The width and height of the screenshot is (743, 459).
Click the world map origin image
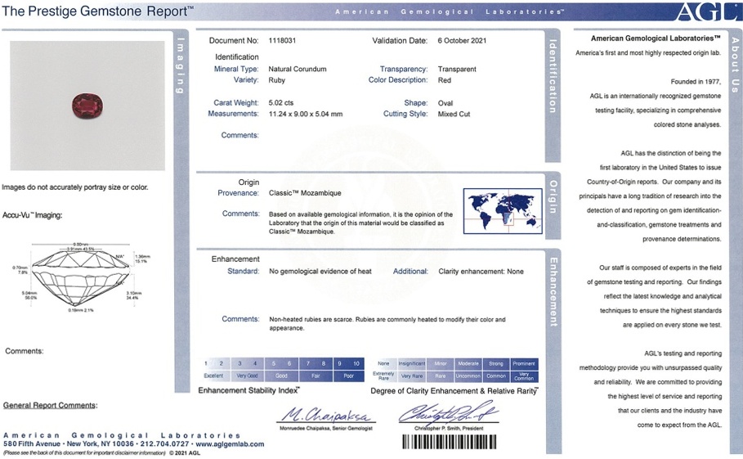point(503,211)
